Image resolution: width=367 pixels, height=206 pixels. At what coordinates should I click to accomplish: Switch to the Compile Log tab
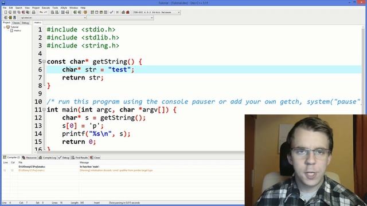[x=48, y=158]
